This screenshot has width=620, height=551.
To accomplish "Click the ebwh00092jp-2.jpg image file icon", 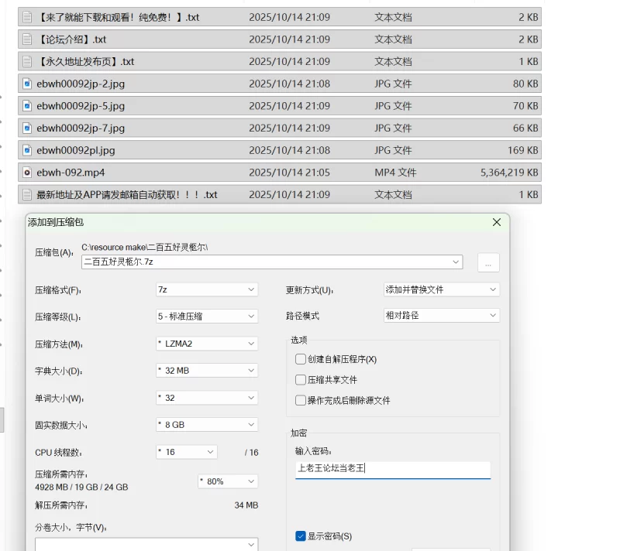I will tap(27, 84).
